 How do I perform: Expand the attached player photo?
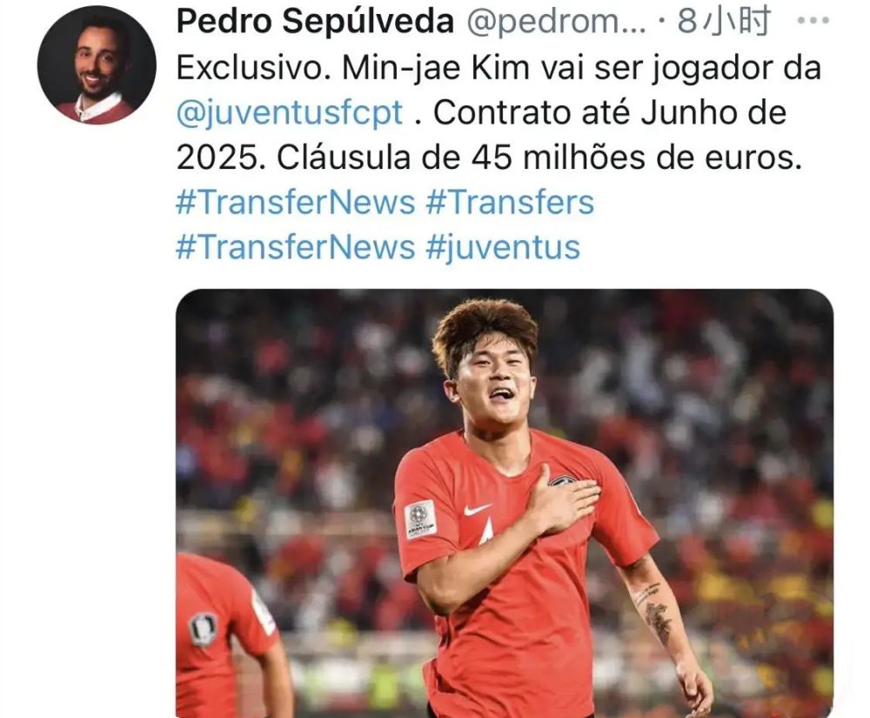point(505,503)
